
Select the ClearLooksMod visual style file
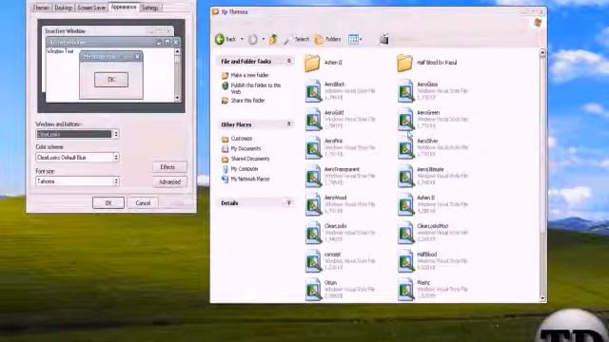(x=433, y=233)
